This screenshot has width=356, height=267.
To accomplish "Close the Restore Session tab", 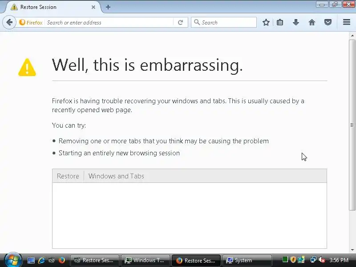I will pyautogui.click(x=93, y=7).
